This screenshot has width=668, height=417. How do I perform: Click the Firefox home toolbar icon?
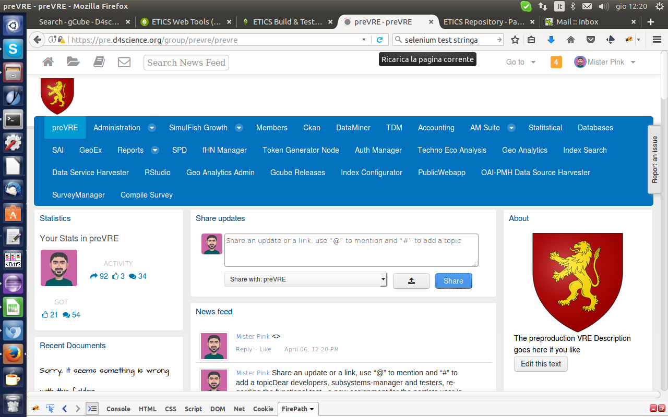click(571, 40)
